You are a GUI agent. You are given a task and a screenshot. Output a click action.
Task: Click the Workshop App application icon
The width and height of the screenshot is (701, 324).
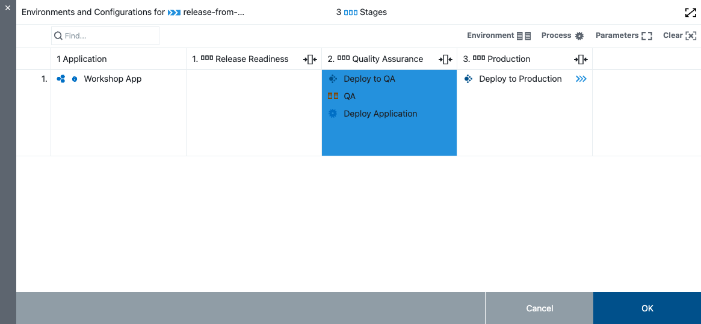pos(61,79)
